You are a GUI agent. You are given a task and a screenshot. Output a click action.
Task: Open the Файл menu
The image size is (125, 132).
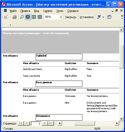point(13,11)
